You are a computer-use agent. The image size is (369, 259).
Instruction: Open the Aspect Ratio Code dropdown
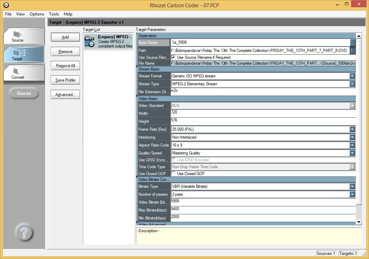pos(352,145)
